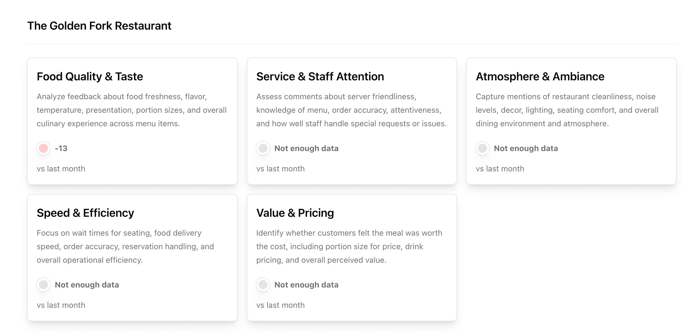The height and width of the screenshot is (336, 697).
Task: Select the Atmosphere & Ambiance heading
Action: (x=540, y=76)
